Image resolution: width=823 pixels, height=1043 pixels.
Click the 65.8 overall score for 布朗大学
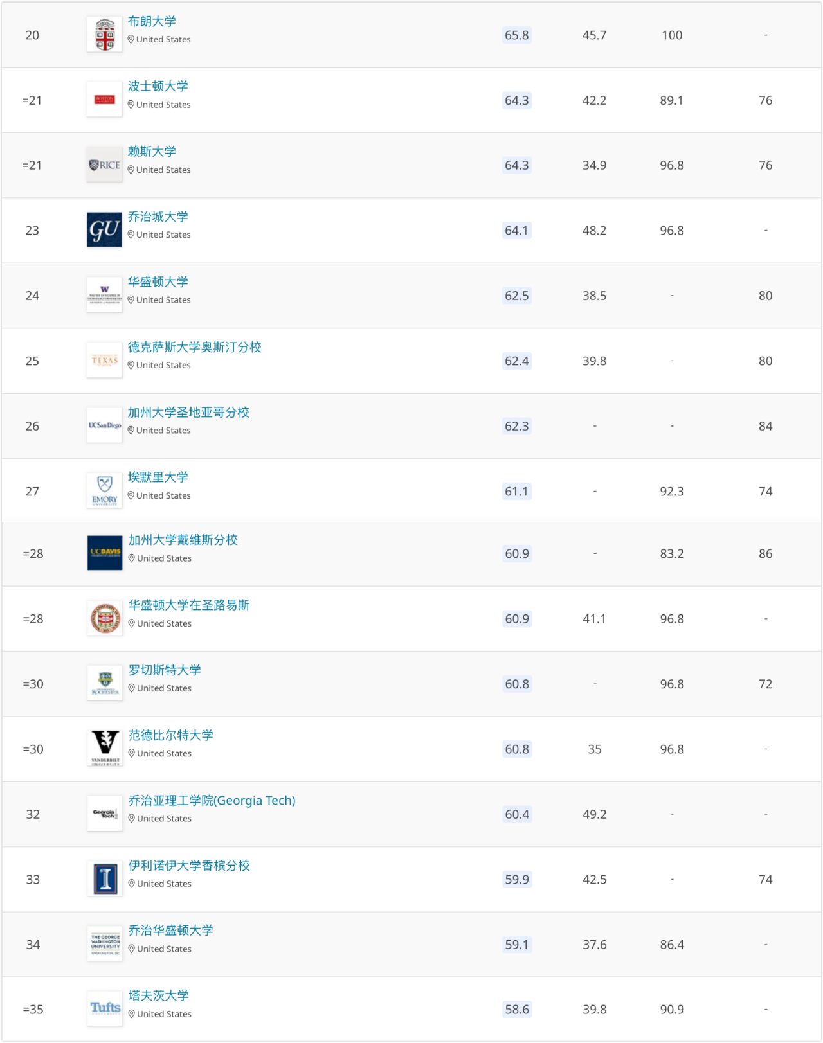coord(516,35)
